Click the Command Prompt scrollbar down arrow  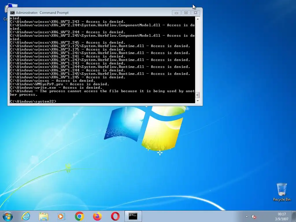[x=198, y=101]
